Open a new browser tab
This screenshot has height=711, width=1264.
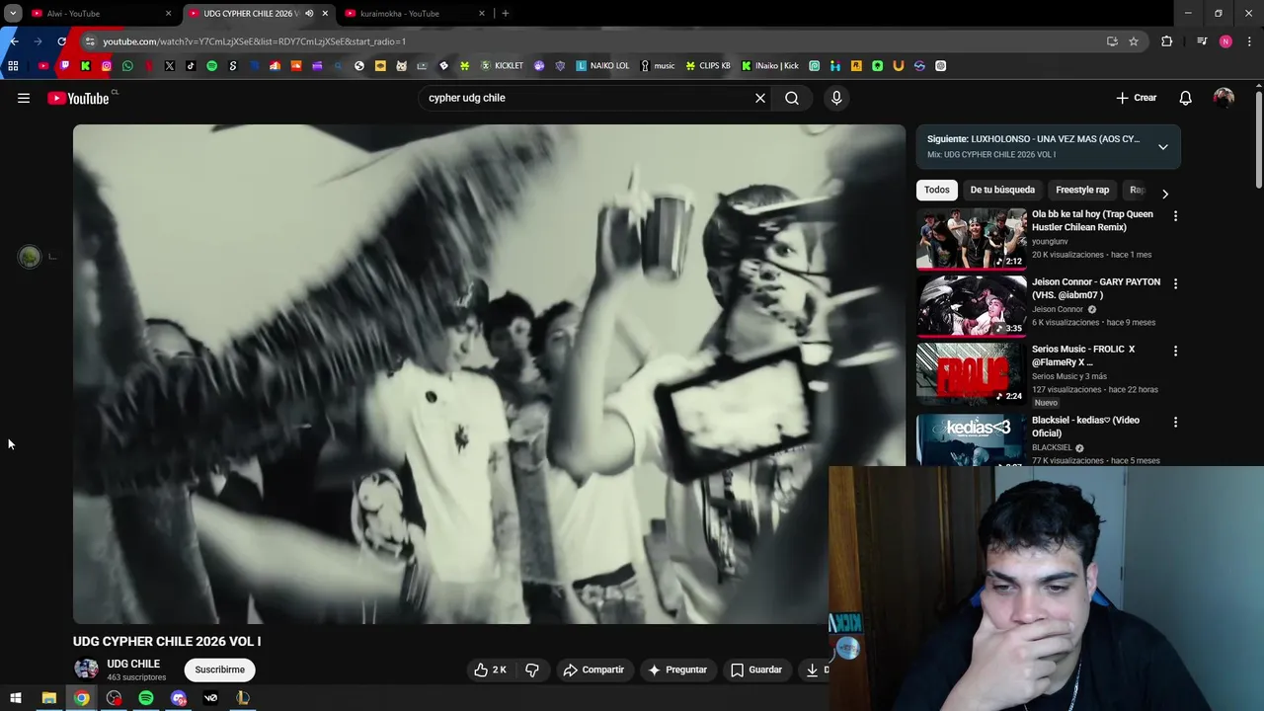(505, 14)
